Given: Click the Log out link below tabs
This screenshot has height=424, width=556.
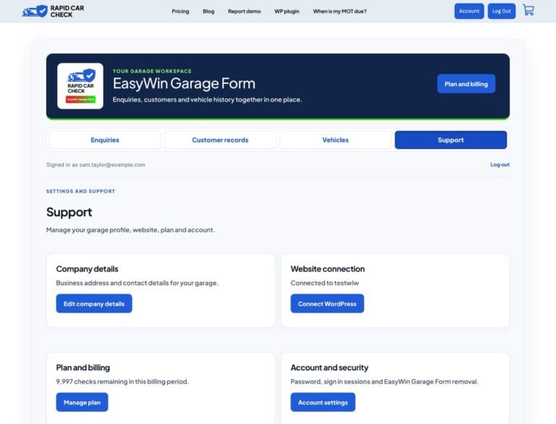Looking at the screenshot, I should (x=500, y=164).
